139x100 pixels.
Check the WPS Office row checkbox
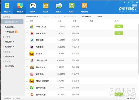pyautogui.click(x=27, y=26)
